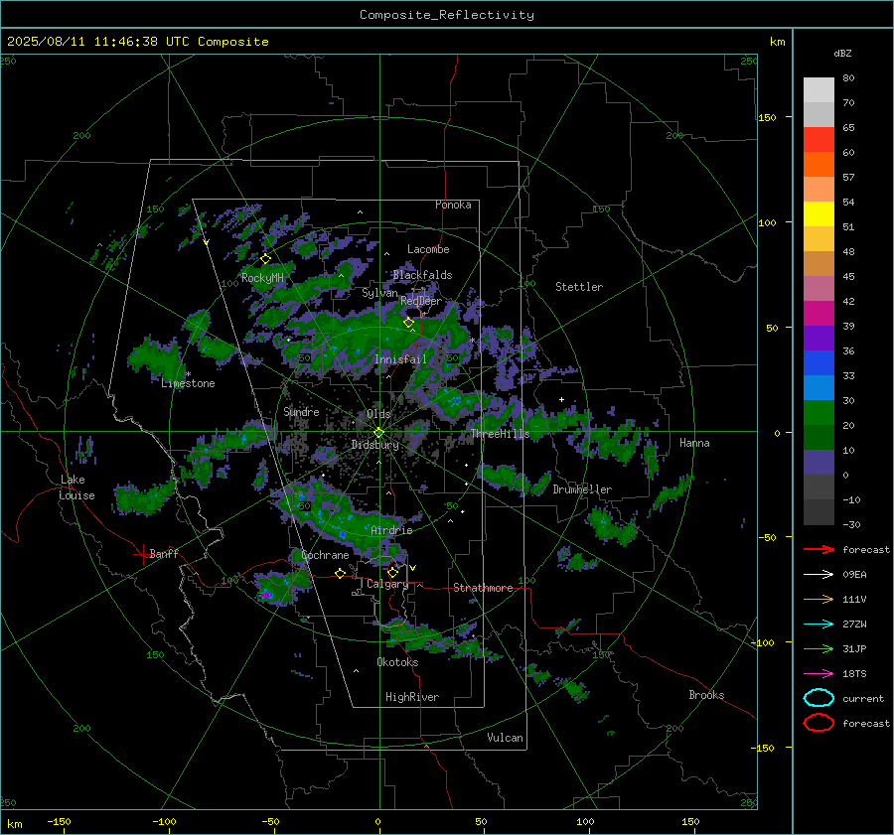Click the RedDeer city label
This screenshot has height=835, width=894.
coord(421,301)
